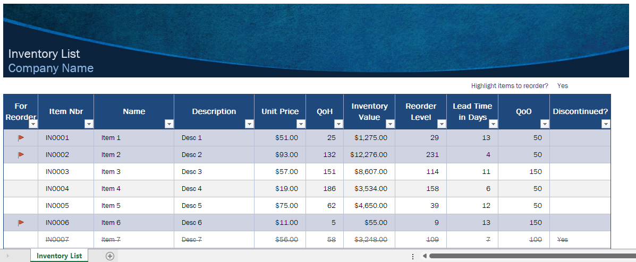Open the Item Nbr filter dropdown
This screenshot has height=262, width=636.
89,124
